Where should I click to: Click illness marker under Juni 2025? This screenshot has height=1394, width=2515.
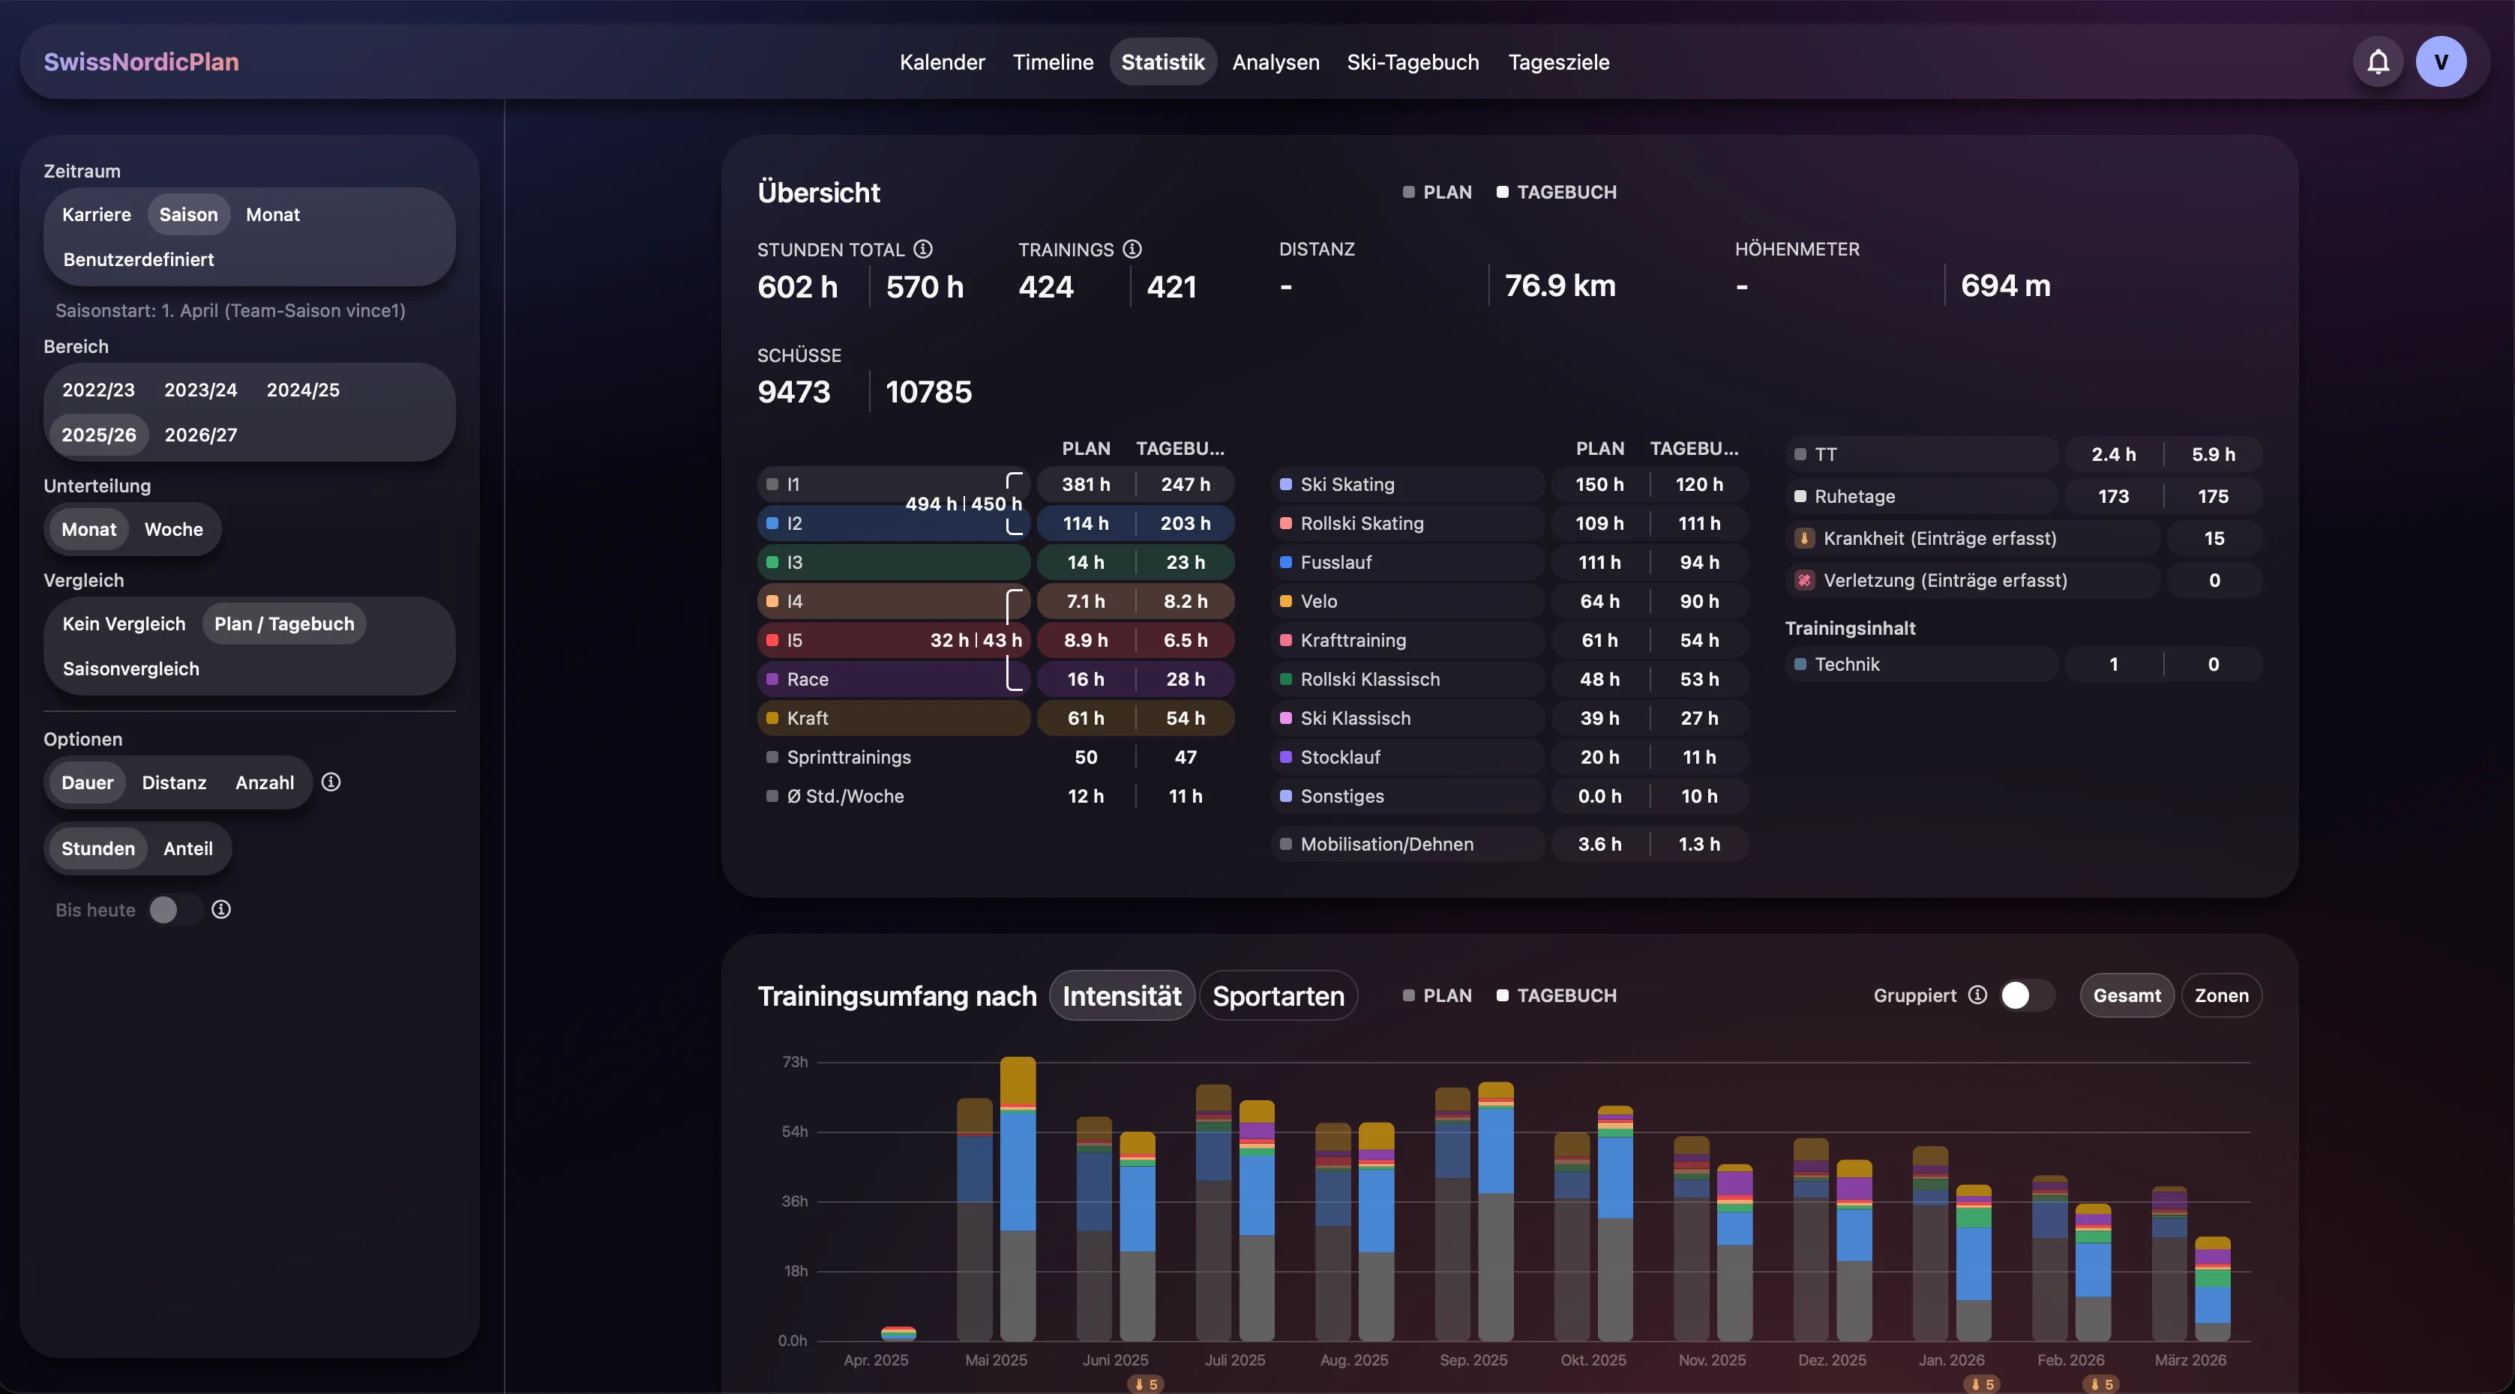[x=1145, y=1384]
